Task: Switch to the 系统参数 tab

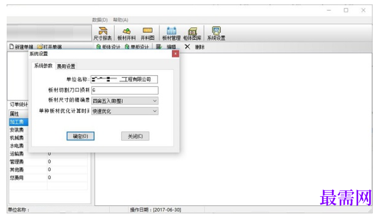Action: [x=43, y=66]
